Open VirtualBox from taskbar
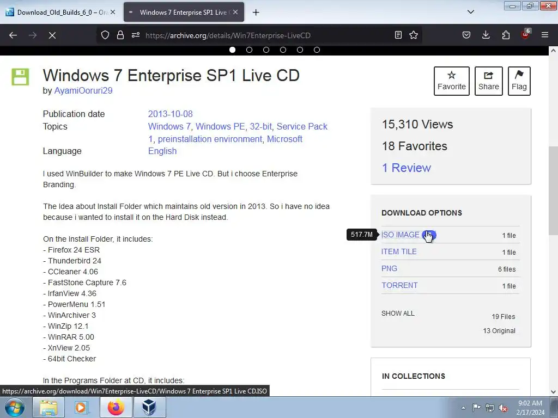This screenshot has height=418, width=558. coord(149,407)
